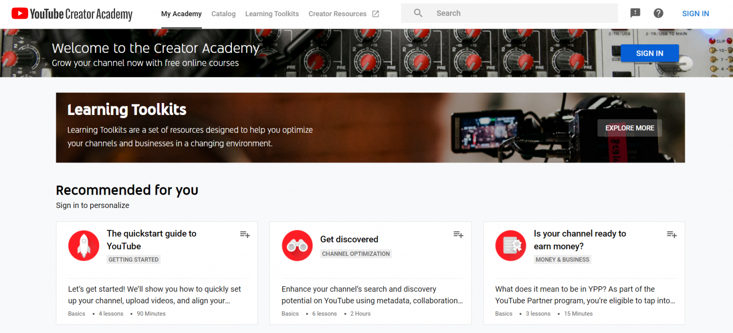Screen dimensions: 733x333
Task: Click the binoculars course icon
Action: tap(297, 246)
